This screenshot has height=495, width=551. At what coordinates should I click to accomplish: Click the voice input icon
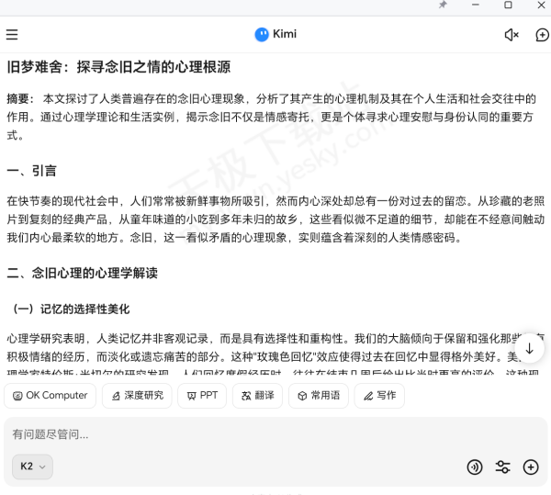pyautogui.click(x=475, y=467)
